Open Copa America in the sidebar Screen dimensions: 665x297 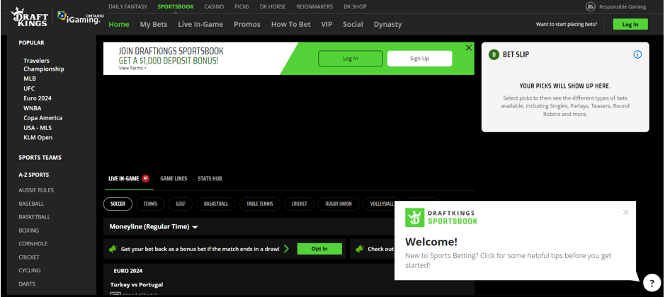(42, 118)
